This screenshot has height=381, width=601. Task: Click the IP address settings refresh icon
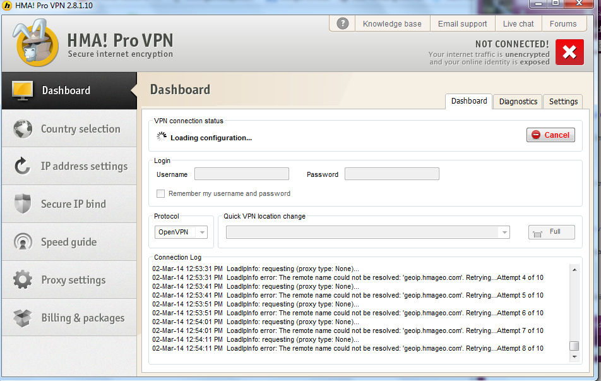coord(23,166)
